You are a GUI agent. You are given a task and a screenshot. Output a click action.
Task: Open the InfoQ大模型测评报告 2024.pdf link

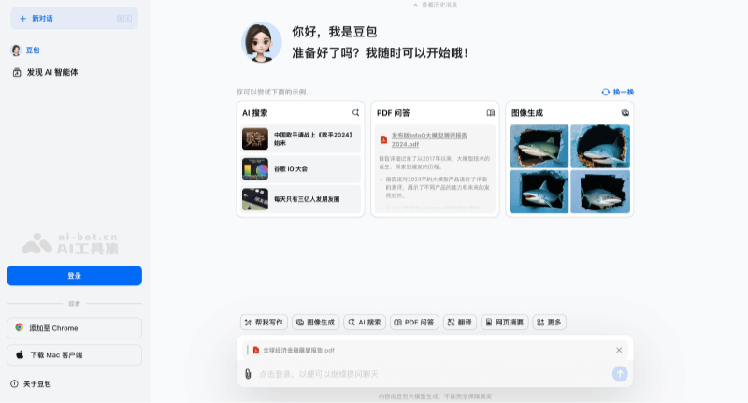(x=429, y=139)
